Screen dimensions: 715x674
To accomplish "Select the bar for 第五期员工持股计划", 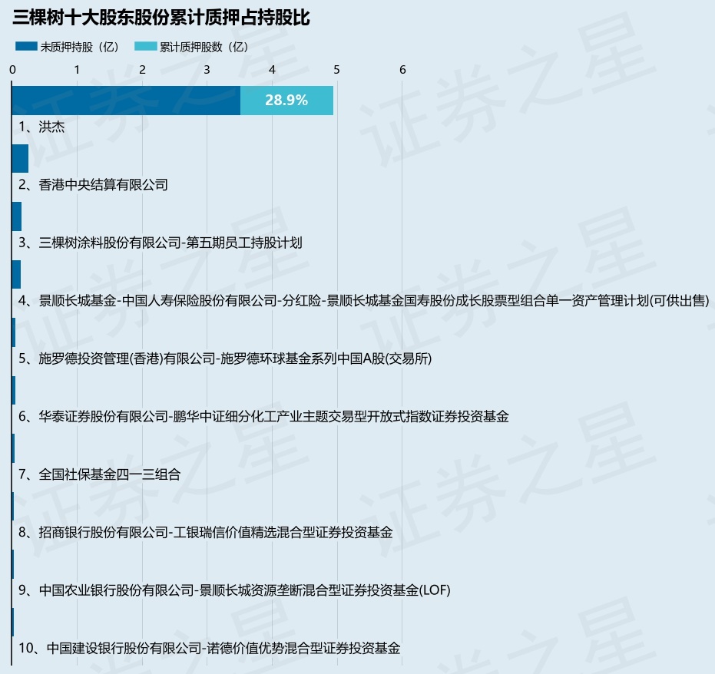I will pos(17,216).
